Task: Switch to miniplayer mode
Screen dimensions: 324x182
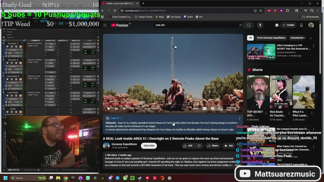Action: pos(221,108)
